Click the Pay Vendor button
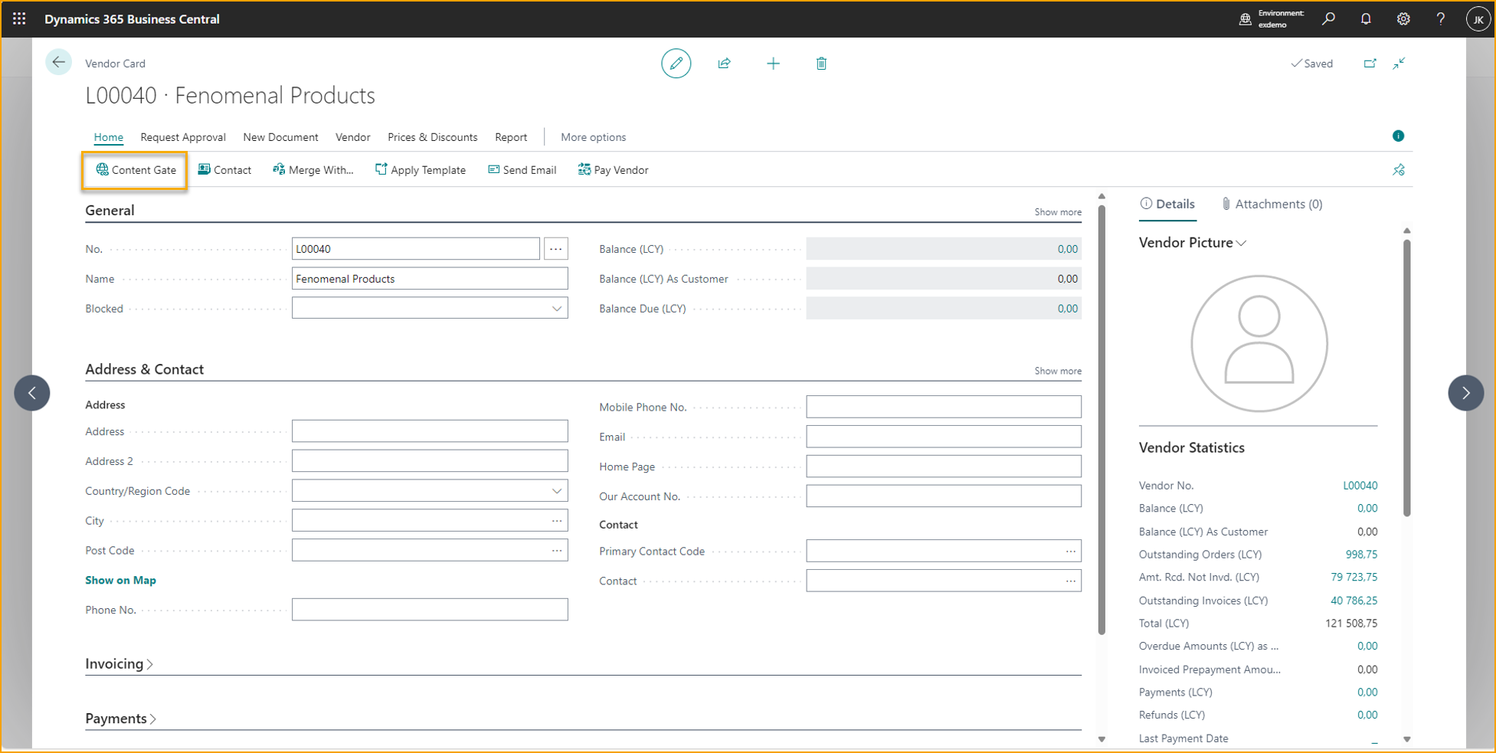This screenshot has height=753, width=1496. 613,170
